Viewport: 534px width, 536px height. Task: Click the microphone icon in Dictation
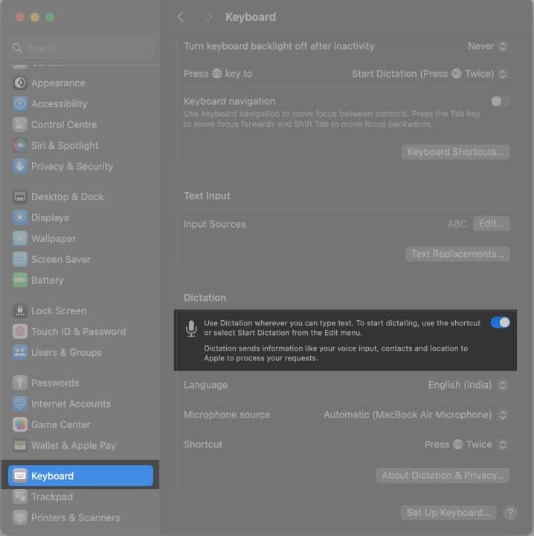coord(191,328)
